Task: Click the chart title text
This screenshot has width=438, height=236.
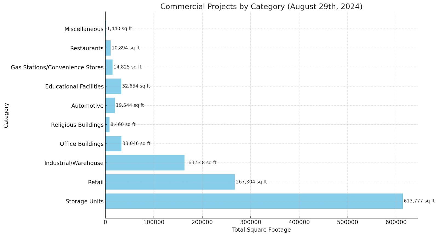Action: pos(261,7)
